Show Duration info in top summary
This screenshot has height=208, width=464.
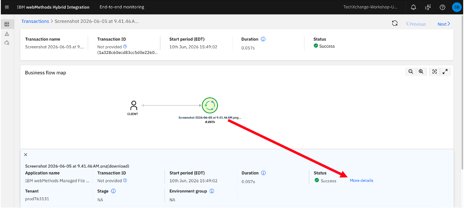point(263,39)
